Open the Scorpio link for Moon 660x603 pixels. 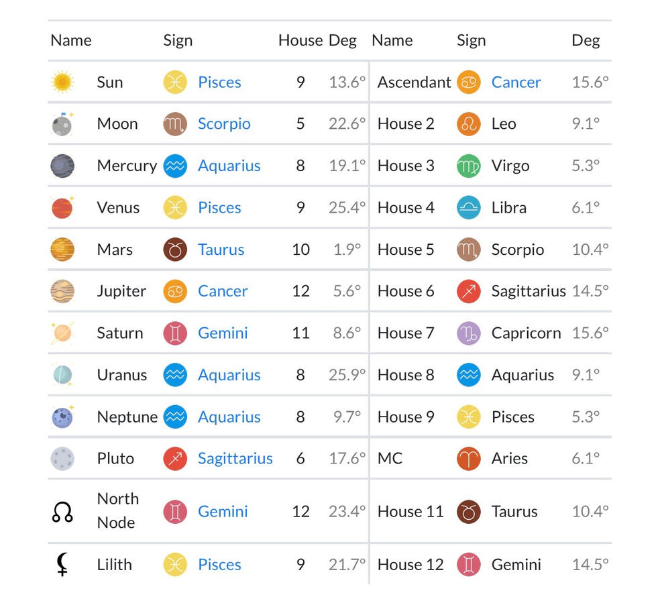click(x=224, y=123)
